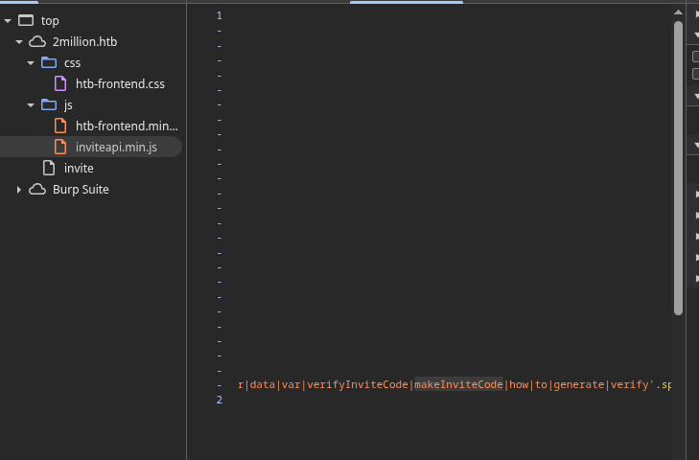
Task: Click the document icon beside invite
Action: coord(49,168)
